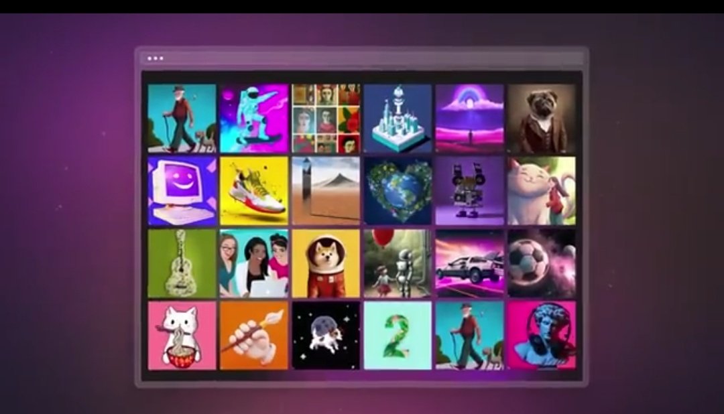
Task: Open the astronaut skateboarding image
Action: click(x=254, y=119)
